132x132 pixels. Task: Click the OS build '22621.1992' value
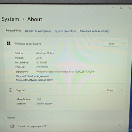42,67
